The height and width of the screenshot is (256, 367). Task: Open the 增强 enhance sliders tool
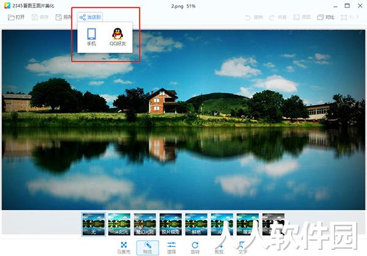pos(171,248)
